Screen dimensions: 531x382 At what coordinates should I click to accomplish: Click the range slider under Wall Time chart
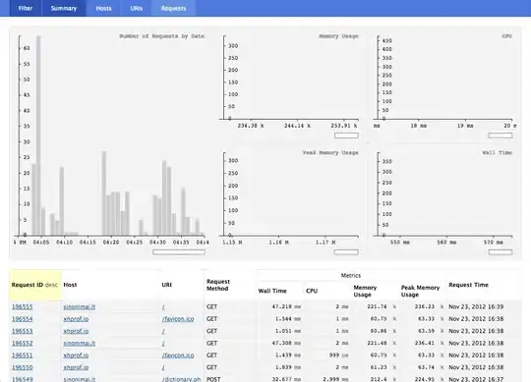click(x=501, y=252)
